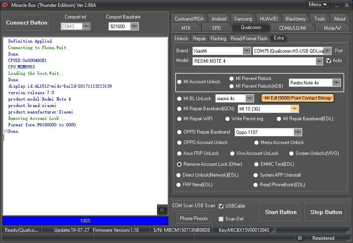Viewport: 353px width, 243px height.
Task: Click the Start Button
Action: tap(280, 212)
